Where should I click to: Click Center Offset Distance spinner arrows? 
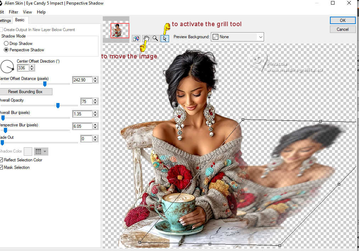[x=95, y=80]
